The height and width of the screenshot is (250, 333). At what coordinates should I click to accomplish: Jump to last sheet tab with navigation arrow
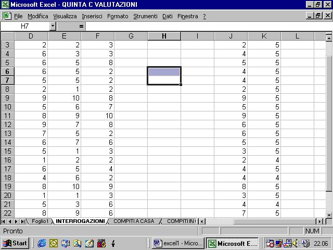[22, 221]
